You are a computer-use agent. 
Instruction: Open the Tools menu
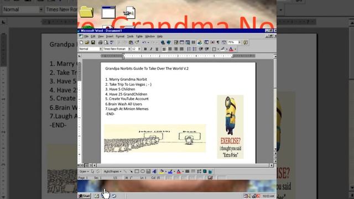pyautogui.click(x=131, y=36)
